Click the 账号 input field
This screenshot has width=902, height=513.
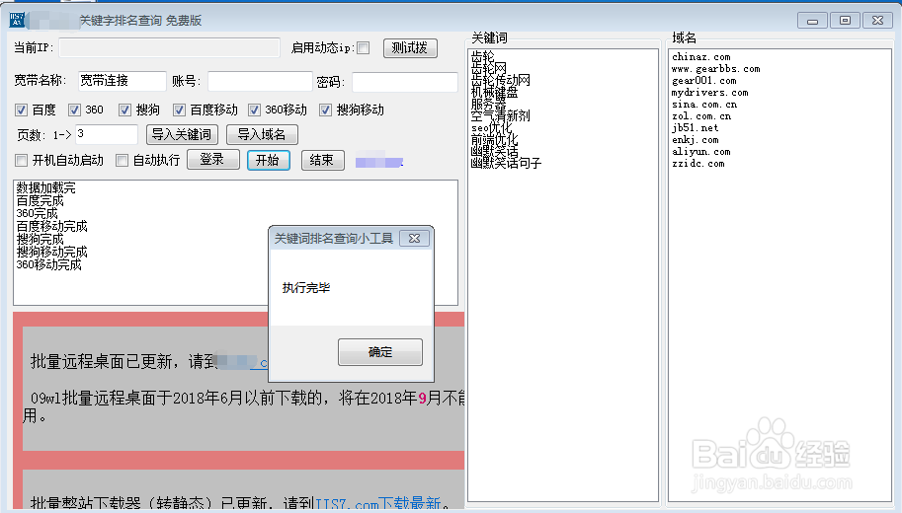click(260, 81)
